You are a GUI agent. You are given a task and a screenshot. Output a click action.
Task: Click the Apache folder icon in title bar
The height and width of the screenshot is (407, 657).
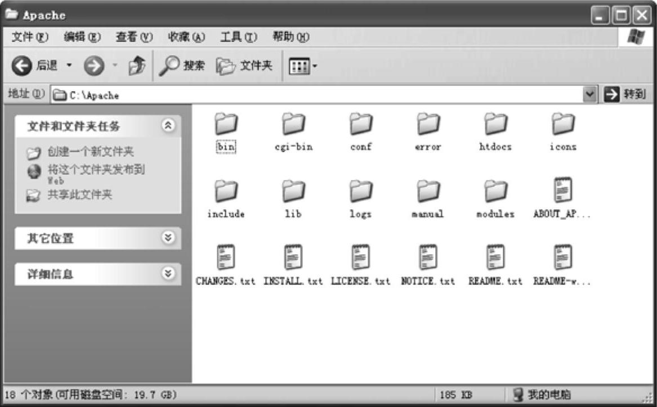[12, 14]
